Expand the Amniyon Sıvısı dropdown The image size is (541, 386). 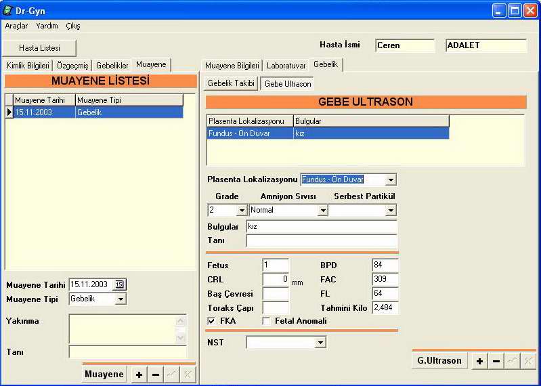322,211
